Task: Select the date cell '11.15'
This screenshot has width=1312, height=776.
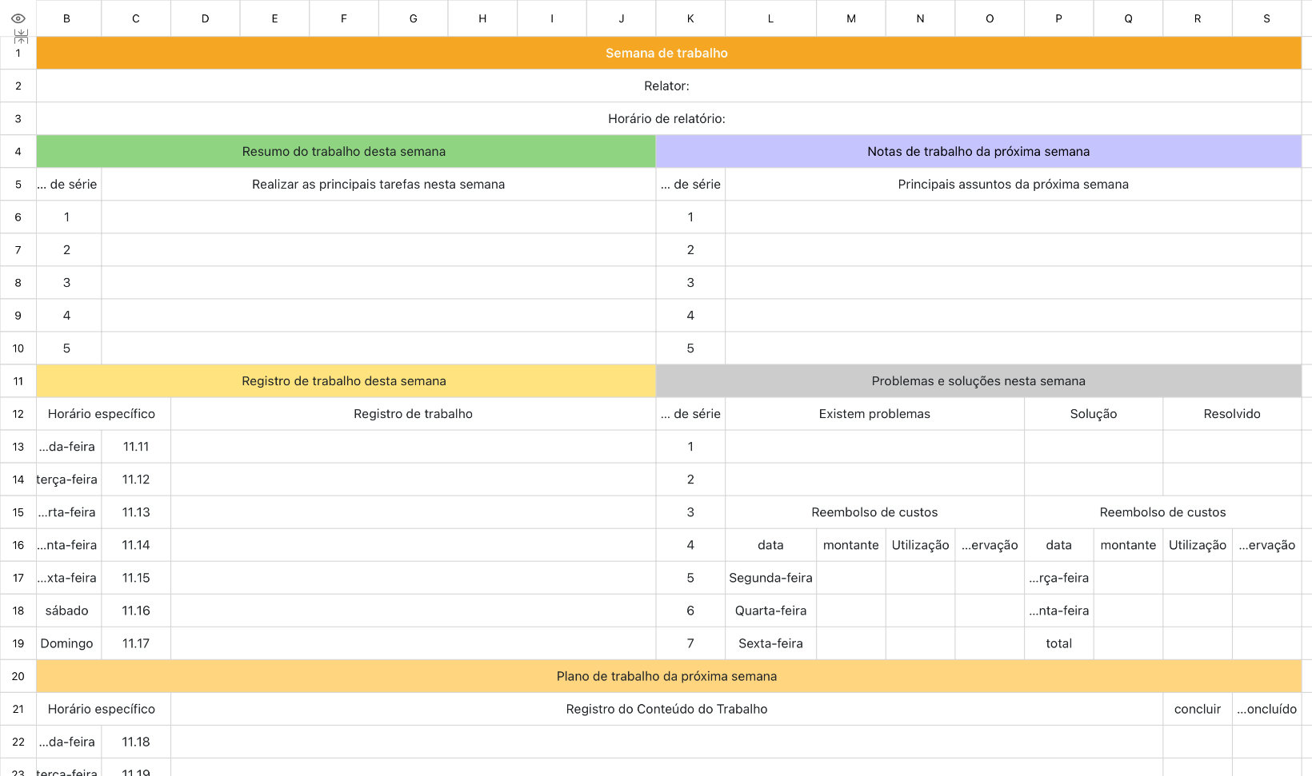Action: tap(136, 578)
